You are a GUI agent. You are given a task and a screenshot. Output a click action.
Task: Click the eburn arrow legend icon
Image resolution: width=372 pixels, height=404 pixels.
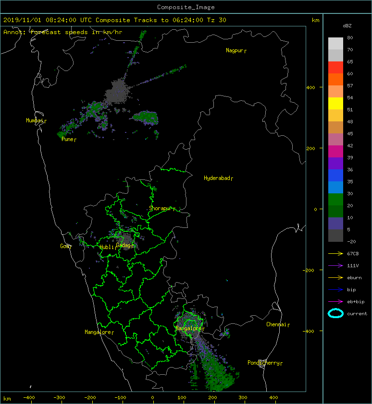pos(335,278)
